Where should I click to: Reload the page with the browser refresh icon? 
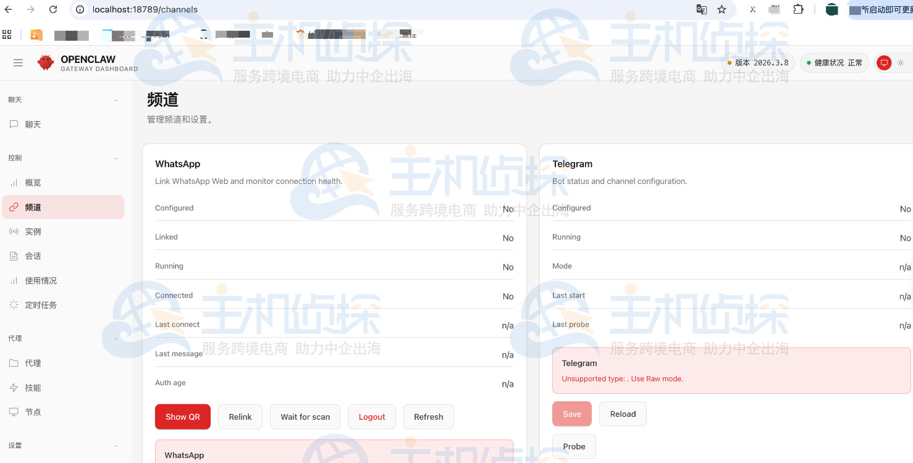tap(53, 9)
